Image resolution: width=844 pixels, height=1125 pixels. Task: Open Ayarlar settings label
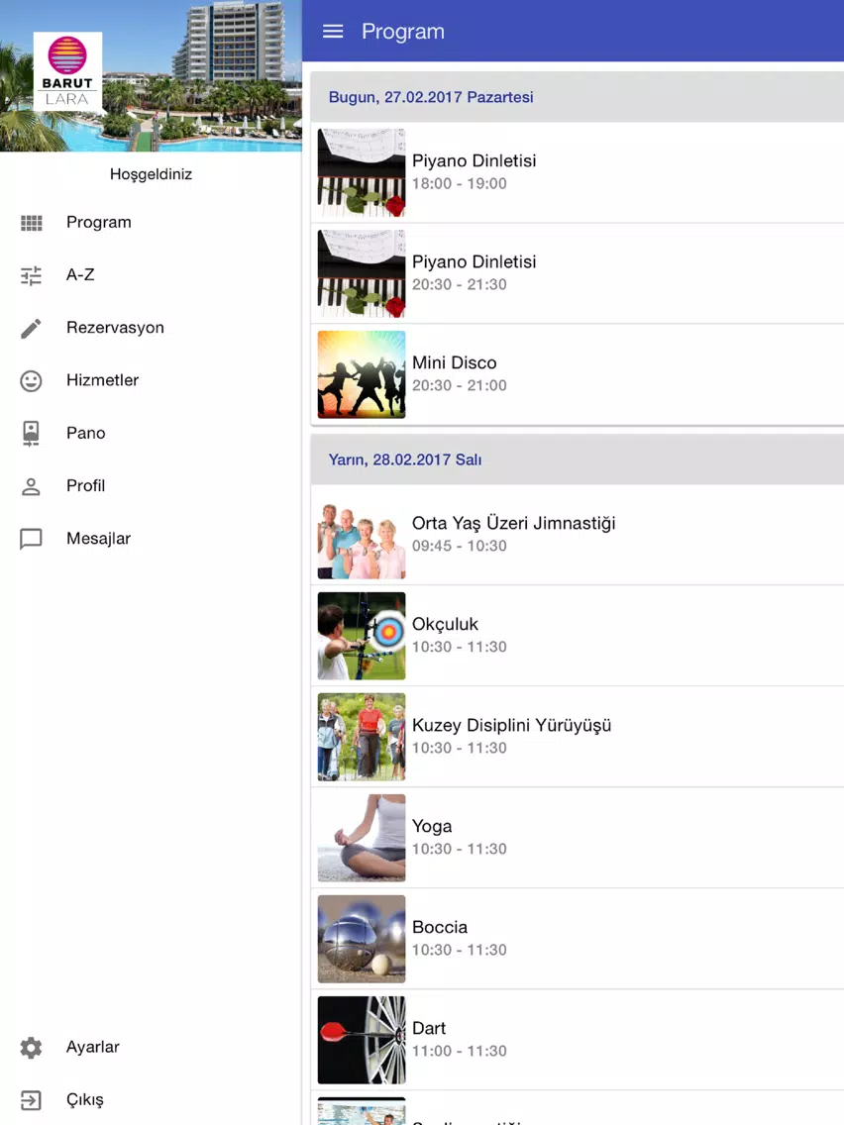tap(93, 1047)
